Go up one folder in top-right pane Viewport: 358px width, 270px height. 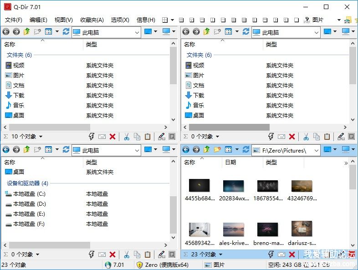click(x=206, y=31)
